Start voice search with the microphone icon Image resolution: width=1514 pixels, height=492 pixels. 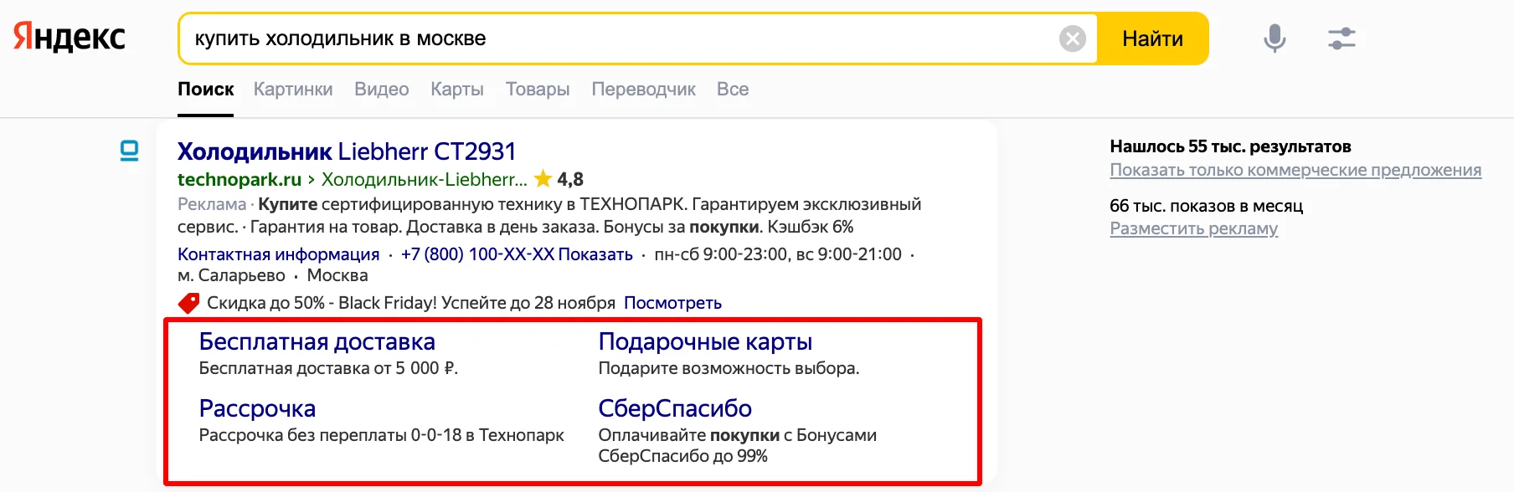click(1275, 38)
